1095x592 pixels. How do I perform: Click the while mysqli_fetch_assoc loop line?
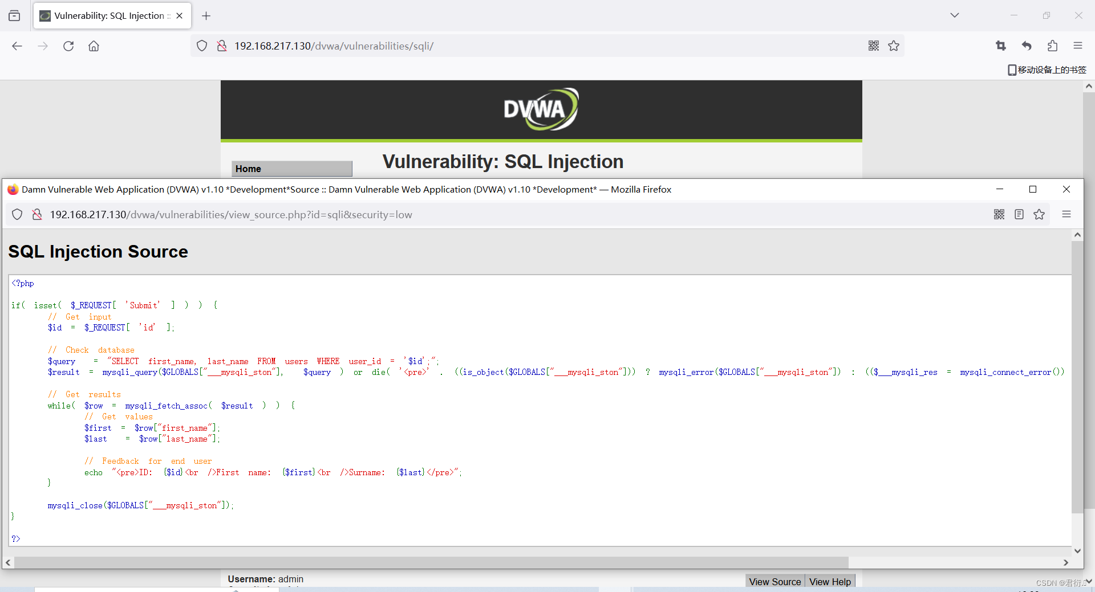pyautogui.click(x=171, y=406)
